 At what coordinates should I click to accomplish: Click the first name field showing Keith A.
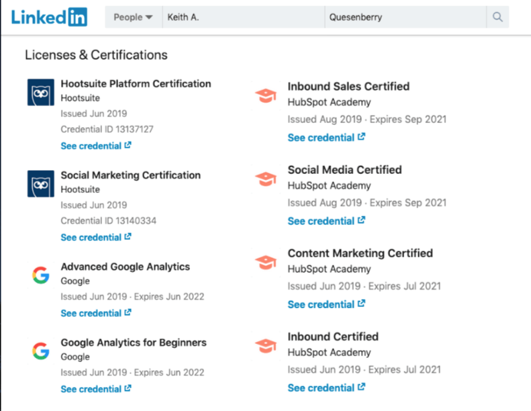244,17
